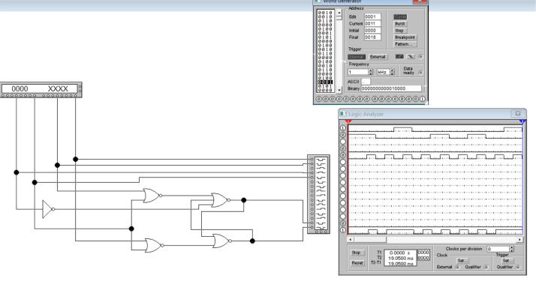Viewport: 536px width, 281px height.
Task: Select the word generator component showing 0000 XXXX
Action: click(41, 90)
